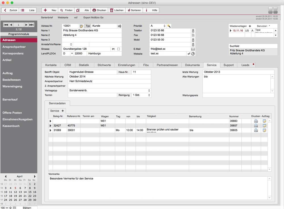Open website via globe icon

coord(193,54)
